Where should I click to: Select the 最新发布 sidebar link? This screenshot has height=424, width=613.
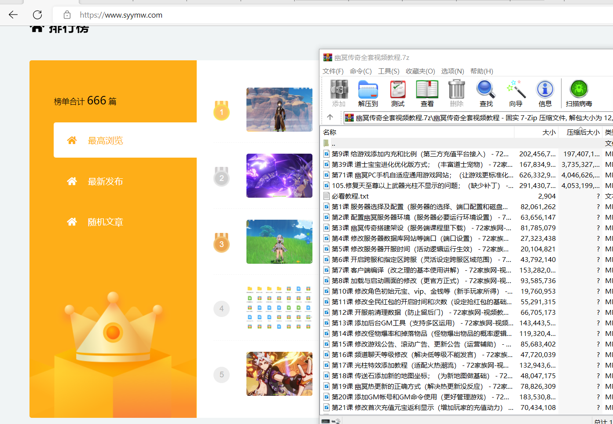coord(105,181)
